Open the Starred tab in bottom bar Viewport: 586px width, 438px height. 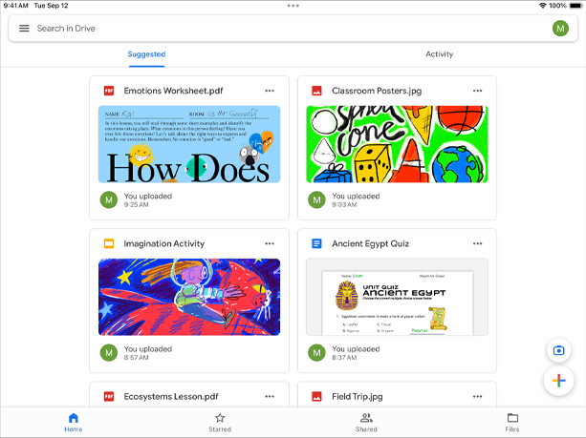pos(220,422)
